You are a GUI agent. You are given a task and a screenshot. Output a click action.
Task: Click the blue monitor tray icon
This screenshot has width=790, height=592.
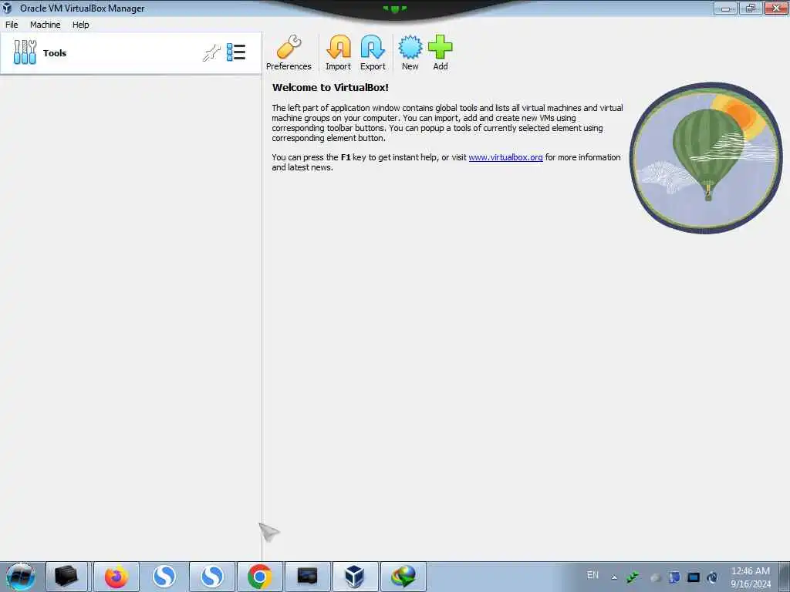(x=694, y=577)
